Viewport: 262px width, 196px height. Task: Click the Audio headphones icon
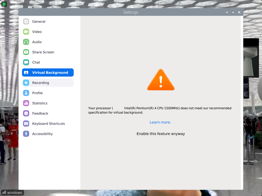pyautogui.click(x=26, y=42)
